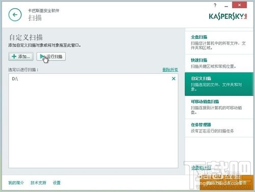Open the 技术支持 support link
Screen dimensions: 255x192
click(x=38, y=183)
